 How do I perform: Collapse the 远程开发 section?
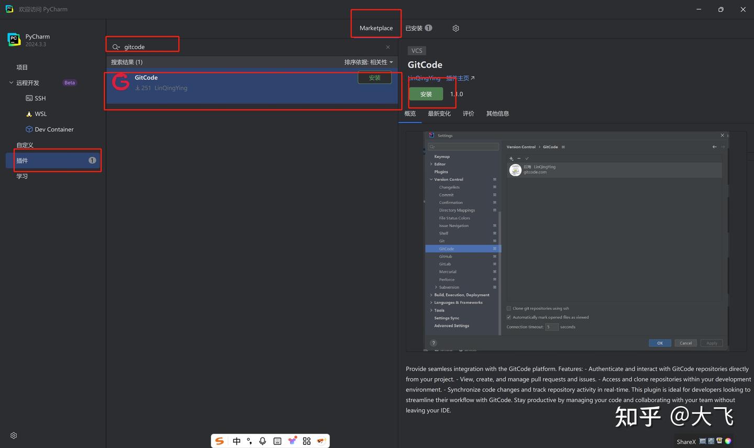[12, 82]
